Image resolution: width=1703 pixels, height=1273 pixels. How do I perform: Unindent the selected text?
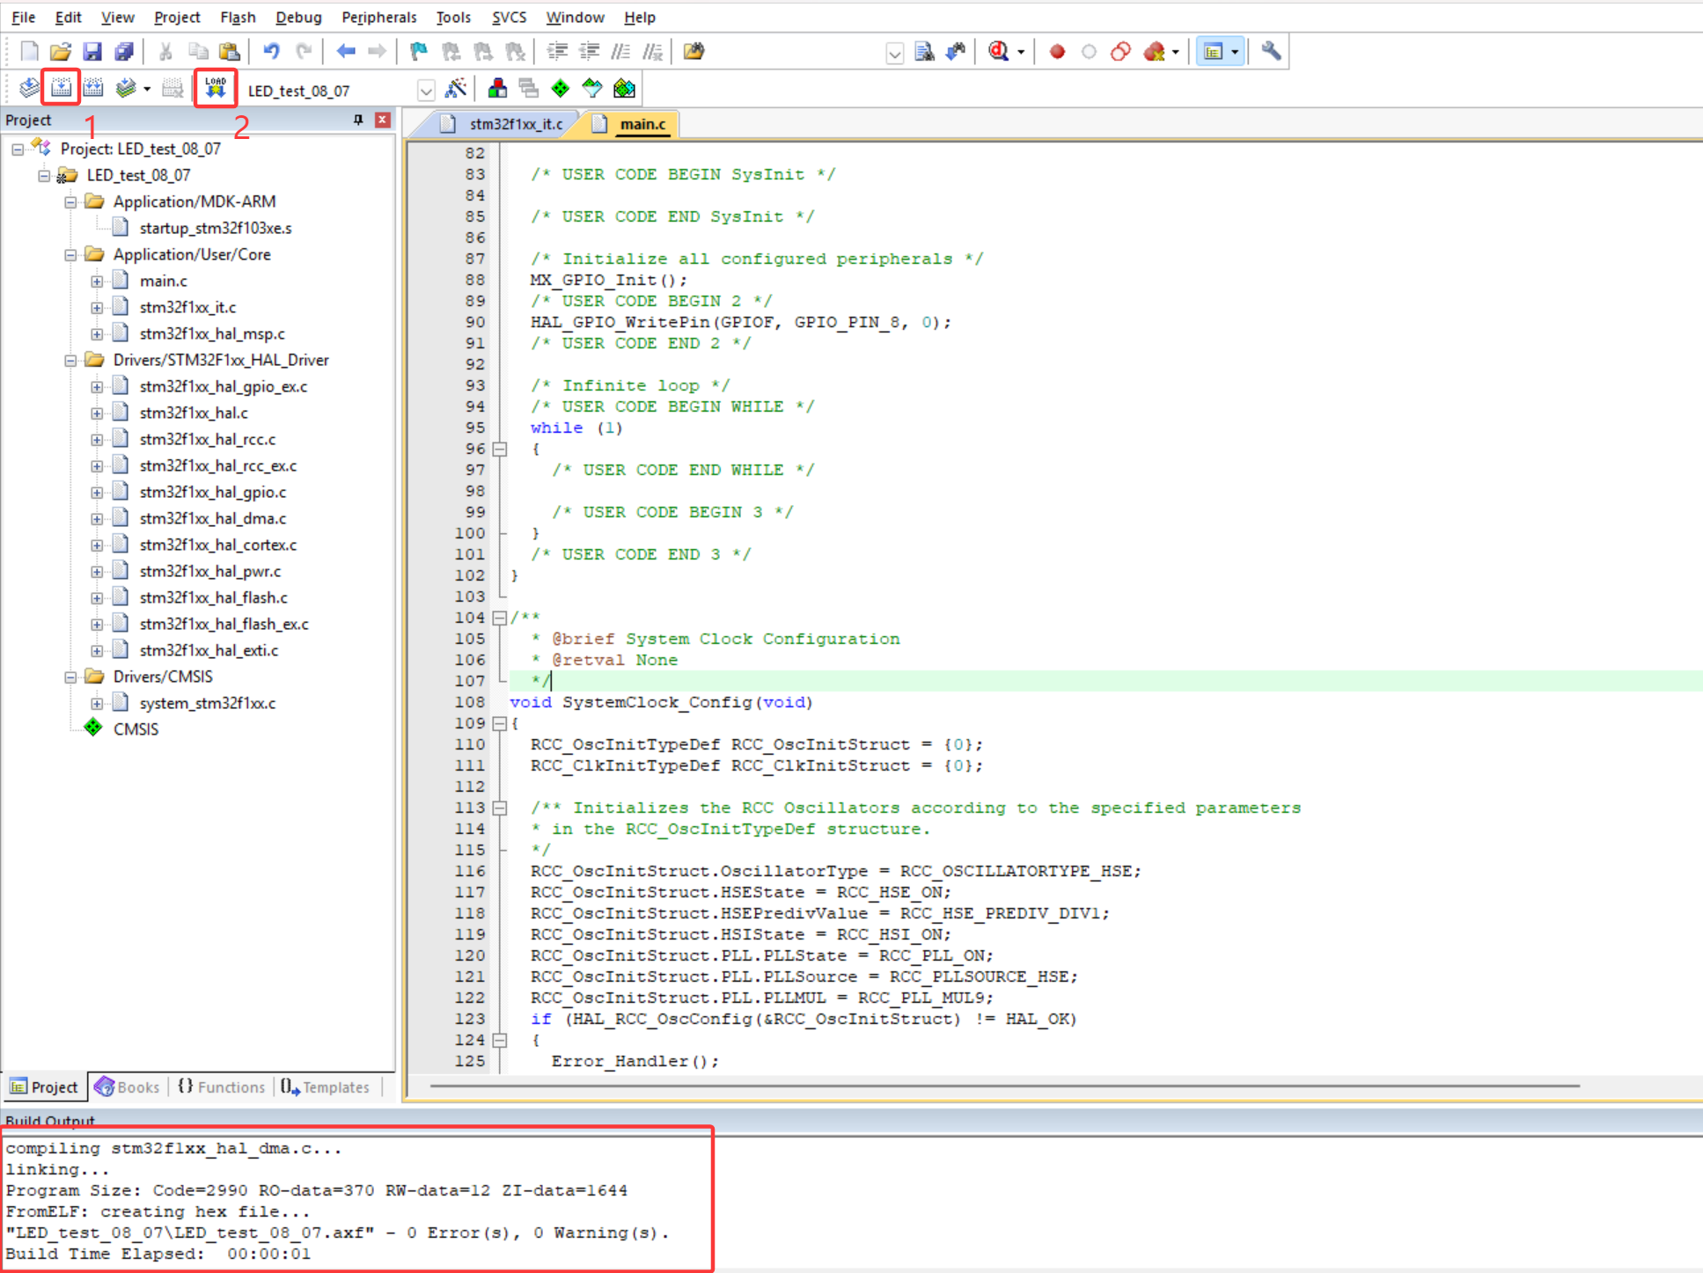coord(588,51)
